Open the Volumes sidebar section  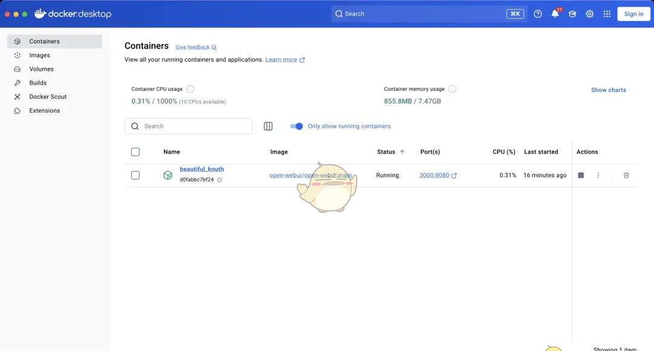tap(54, 69)
